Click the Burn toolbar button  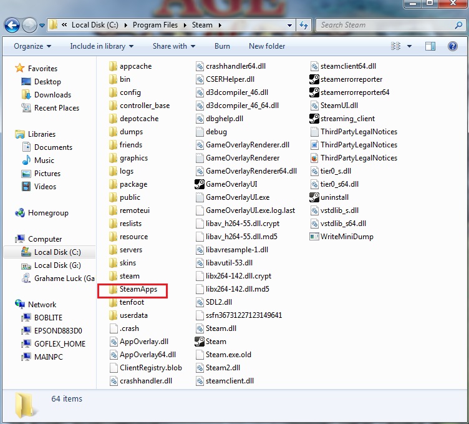[x=222, y=46]
